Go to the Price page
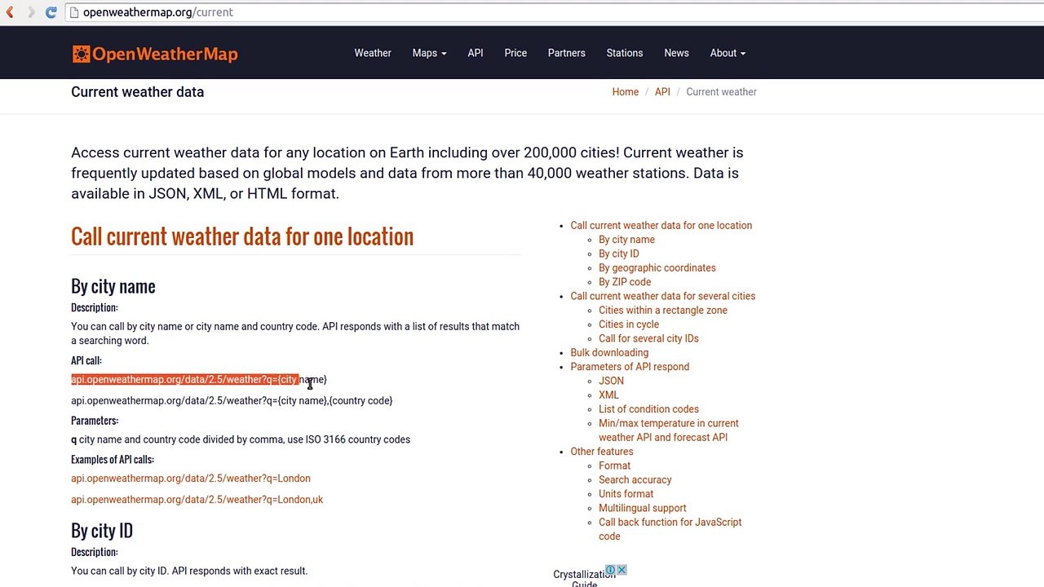The width and height of the screenshot is (1044, 587). [515, 53]
